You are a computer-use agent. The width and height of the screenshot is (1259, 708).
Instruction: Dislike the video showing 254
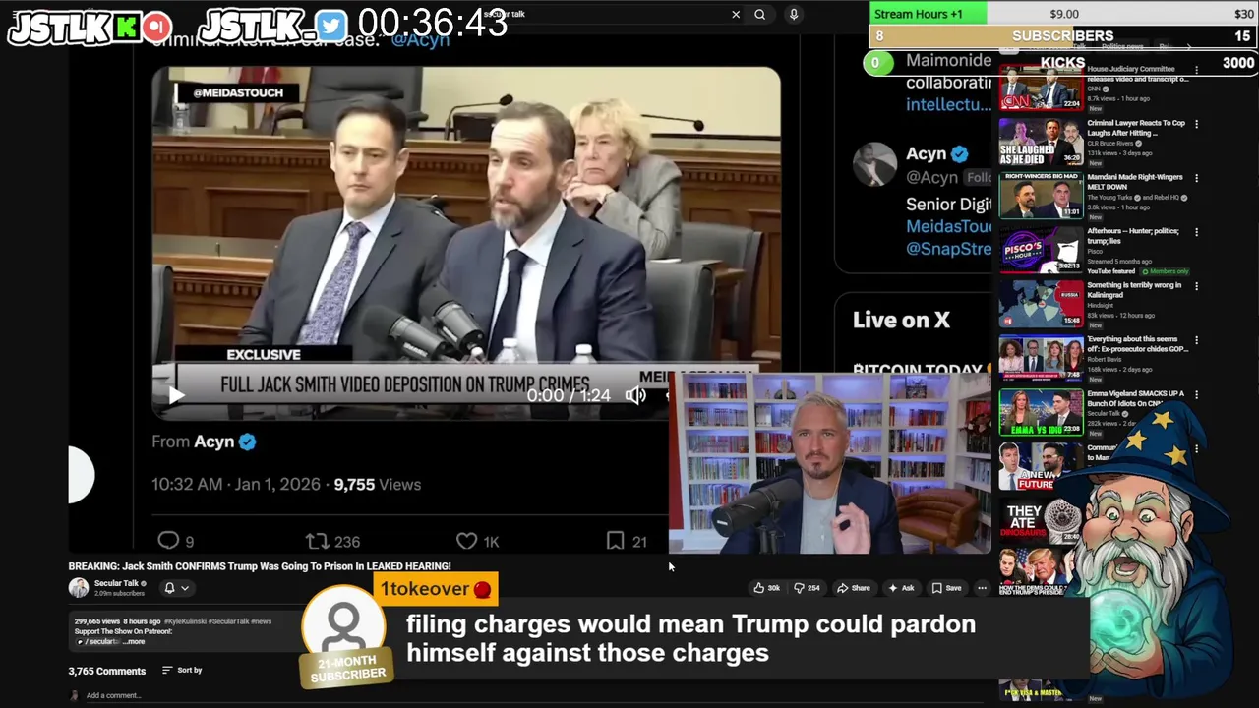point(807,588)
